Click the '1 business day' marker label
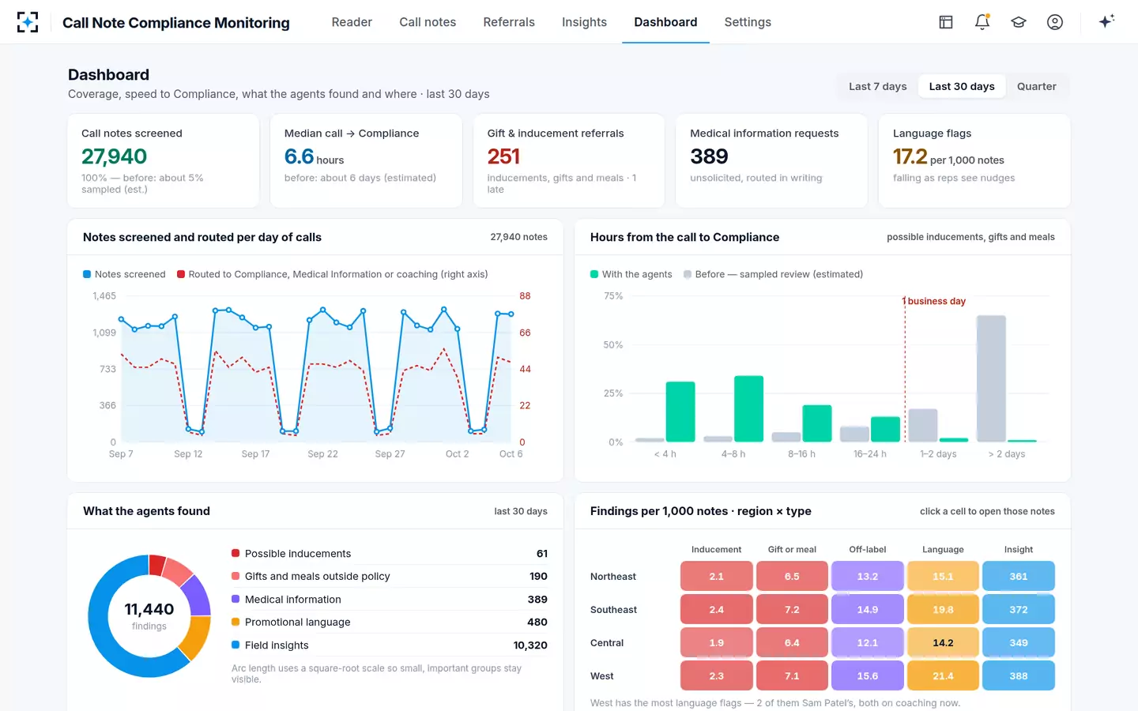This screenshot has height=711, width=1138. pyautogui.click(x=936, y=301)
